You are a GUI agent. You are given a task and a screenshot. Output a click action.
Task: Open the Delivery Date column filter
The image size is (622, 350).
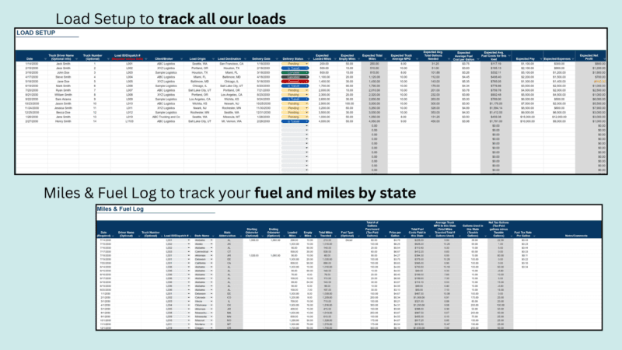[x=277, y=59]
